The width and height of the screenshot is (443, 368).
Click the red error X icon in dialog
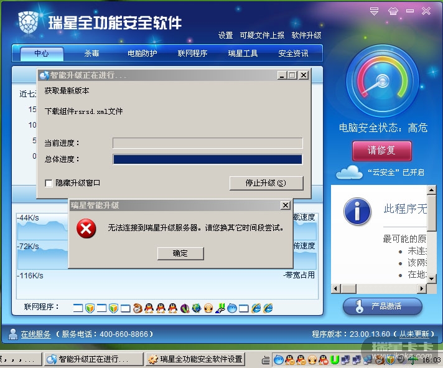pos(86,229)
